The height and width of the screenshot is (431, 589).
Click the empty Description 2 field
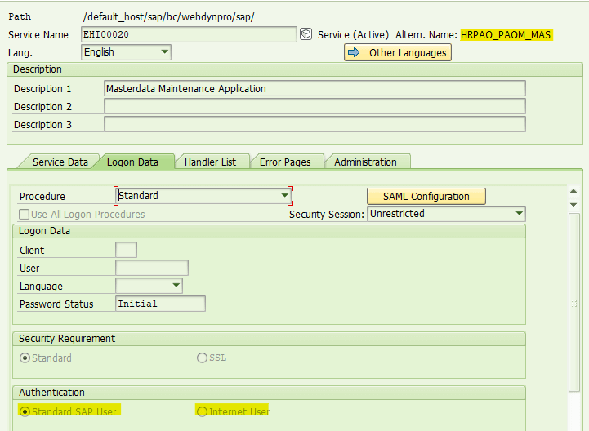click(x=315, y=106)
